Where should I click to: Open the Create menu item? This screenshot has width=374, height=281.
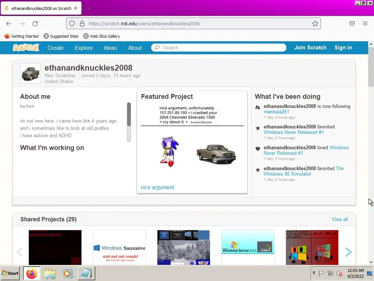click(x=56, y=48)
